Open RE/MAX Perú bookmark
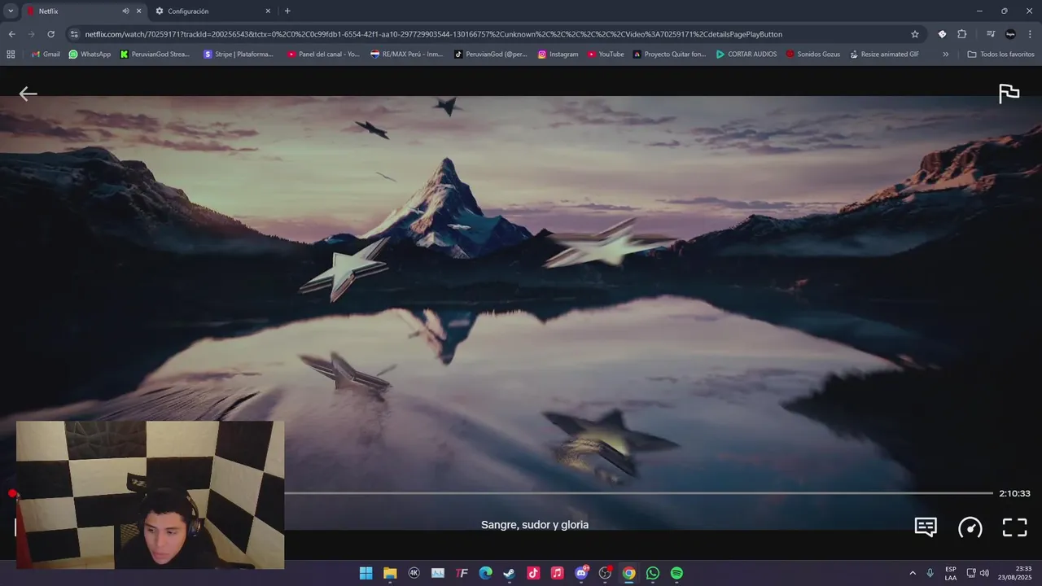Image resolution: width=1042 pixels, height=586 pixels. pyautogui.click(x=406, y=55)
